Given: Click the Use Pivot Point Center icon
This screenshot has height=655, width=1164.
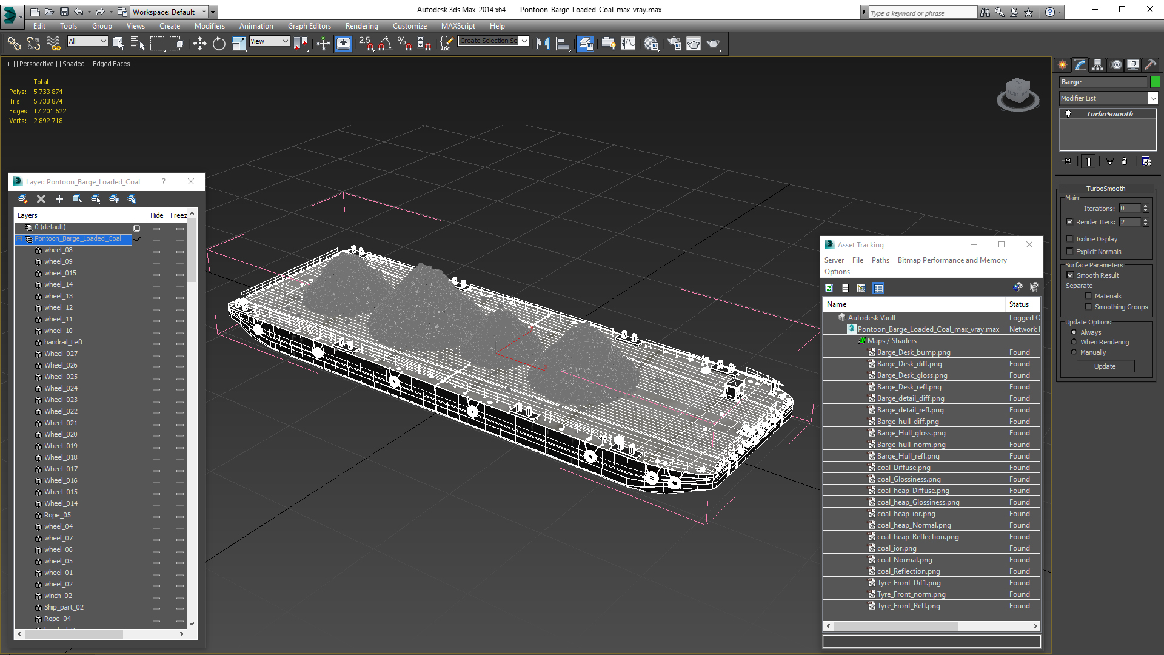Looking at the screenshot, I should (301, 43).
